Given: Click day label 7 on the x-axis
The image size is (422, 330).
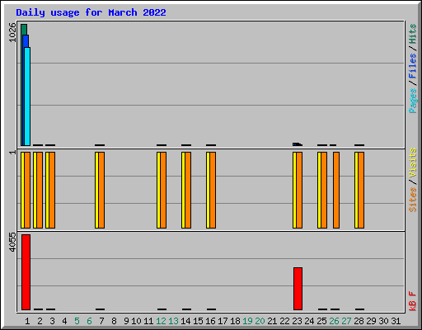Looking at the screenshot, I should (101, 321).
